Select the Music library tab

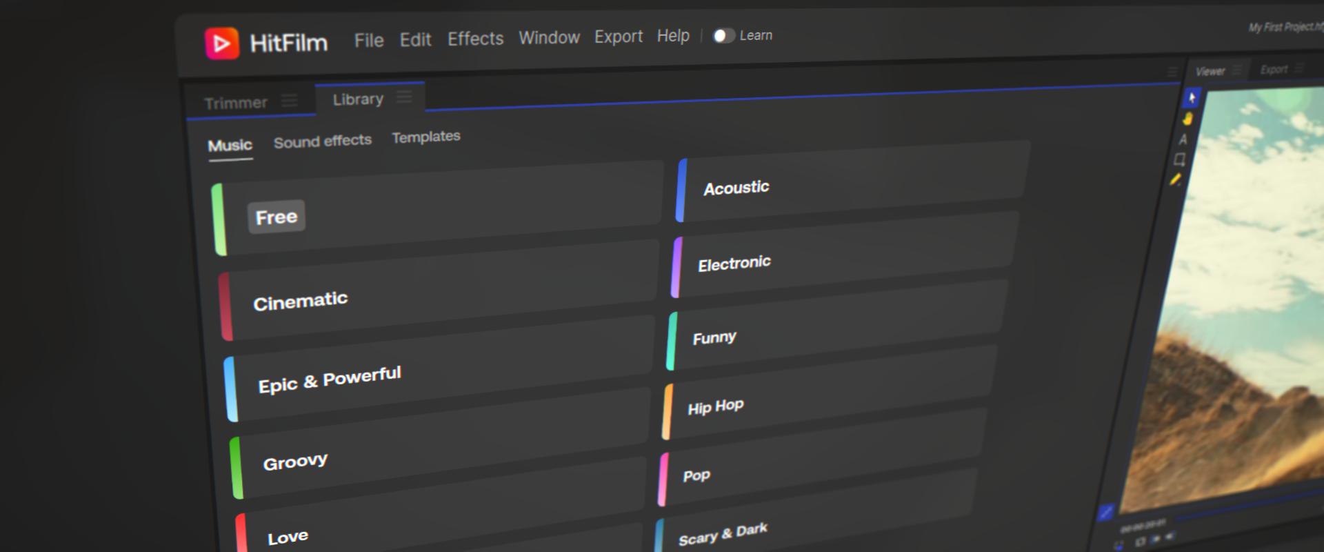pos(230,146)
